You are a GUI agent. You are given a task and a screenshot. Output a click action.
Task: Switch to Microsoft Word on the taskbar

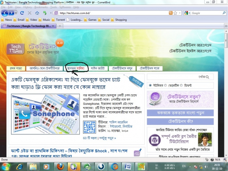coord(128,167)
